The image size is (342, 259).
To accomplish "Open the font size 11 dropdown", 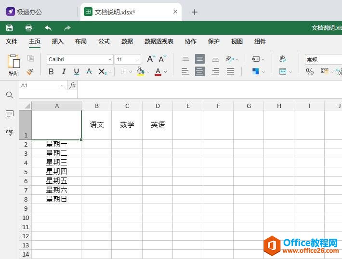I will [137, 59].
